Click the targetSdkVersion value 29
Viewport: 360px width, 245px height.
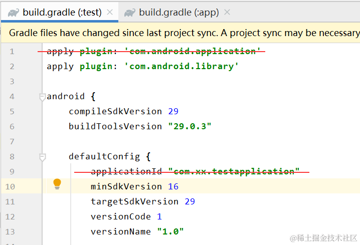(x=190, y=201)
